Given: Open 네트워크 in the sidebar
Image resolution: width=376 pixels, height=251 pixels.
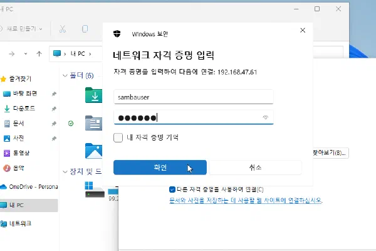Looking at the screenshot, I should click(x=20, y=223).
